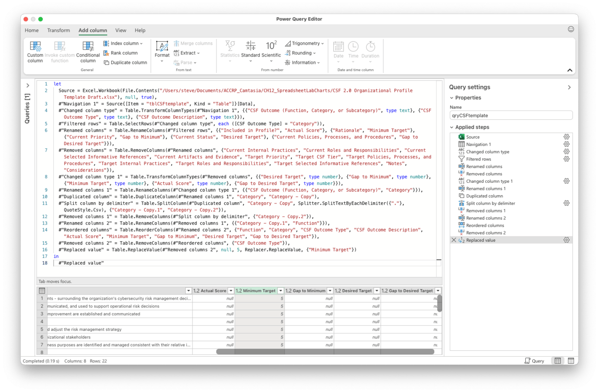Open the Scientific number operations
This screenshot has width=599, height=392.
[x=271, y=52]
